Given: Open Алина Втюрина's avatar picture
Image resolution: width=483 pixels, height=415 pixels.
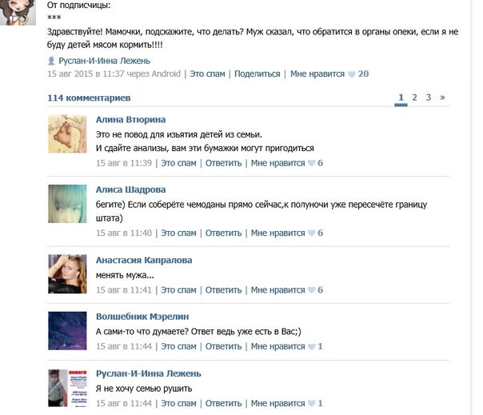Looking at the screenshot, I should click(x=67, y=134).
